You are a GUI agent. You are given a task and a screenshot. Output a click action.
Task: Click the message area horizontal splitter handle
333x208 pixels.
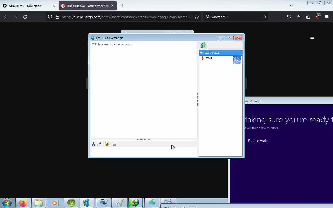(x=143, y=139)
